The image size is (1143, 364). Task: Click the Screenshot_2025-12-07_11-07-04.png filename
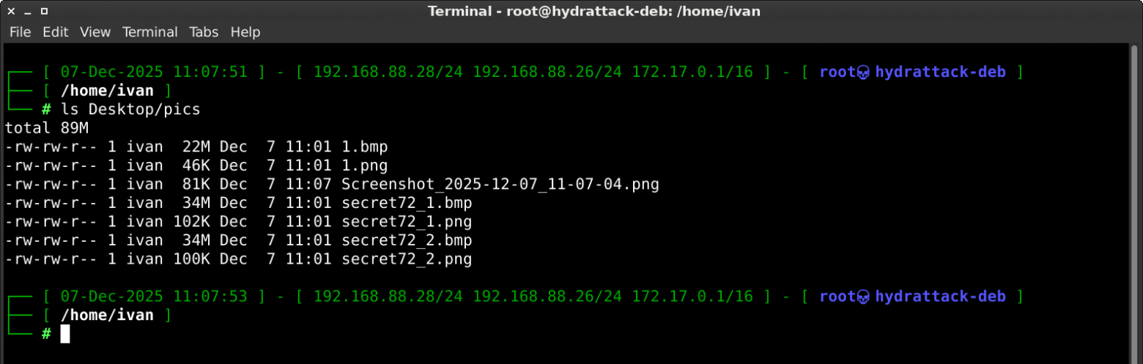coord(500,185)
